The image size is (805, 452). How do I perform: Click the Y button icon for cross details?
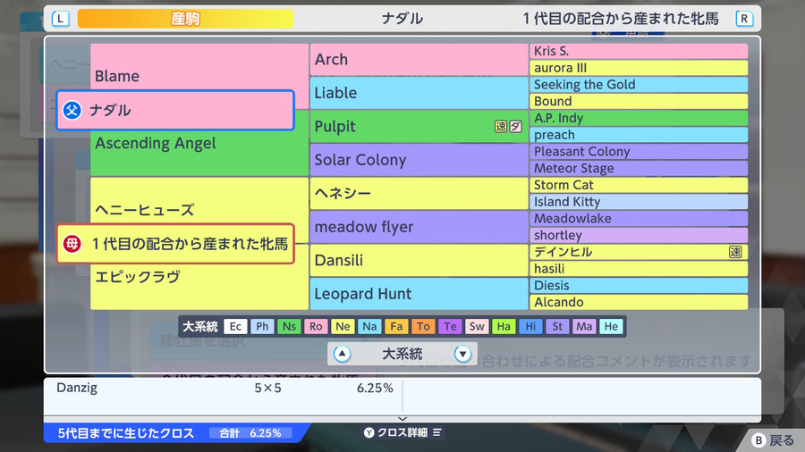click(369, 432)
